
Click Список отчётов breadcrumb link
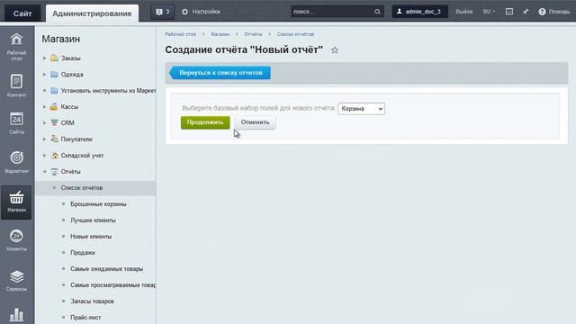click(295, 34)
